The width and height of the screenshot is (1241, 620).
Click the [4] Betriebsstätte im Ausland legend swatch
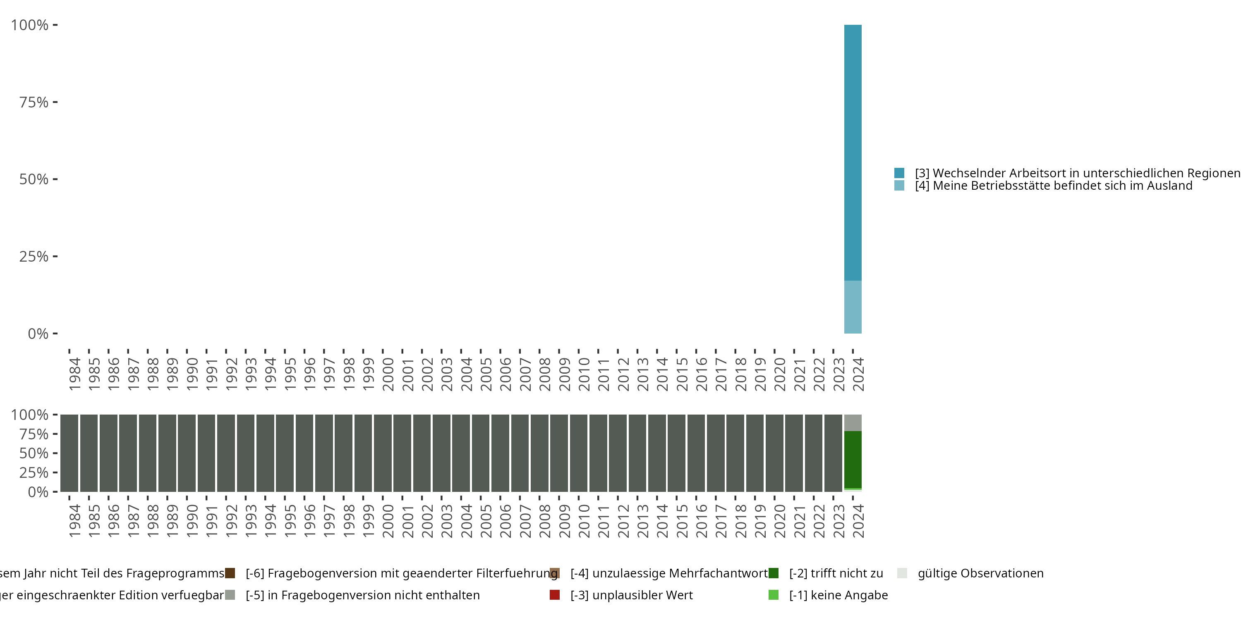[899, 185]
